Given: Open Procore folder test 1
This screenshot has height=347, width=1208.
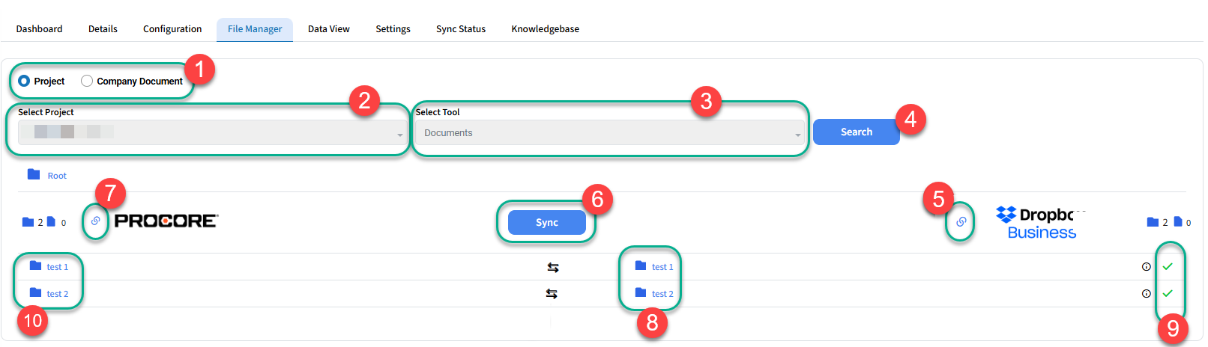Looking at the screenshot, I should (x=57, y=267).
